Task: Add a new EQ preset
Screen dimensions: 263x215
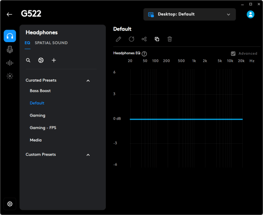Action: pos(54,60)
